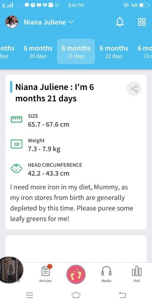Tap the pink baby feet button
This screenshot has height=304, width=152.
click(76, 274)
